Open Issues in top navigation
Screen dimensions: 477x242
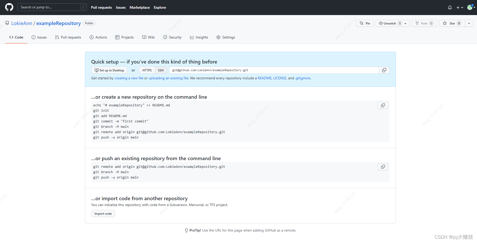pos(121,7)
